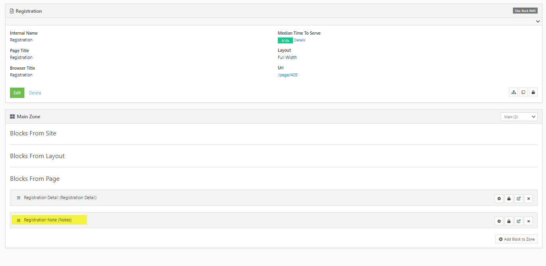Click the 0.15s serve time badge
Screen dimensions: 546x266
click(285, 41)
